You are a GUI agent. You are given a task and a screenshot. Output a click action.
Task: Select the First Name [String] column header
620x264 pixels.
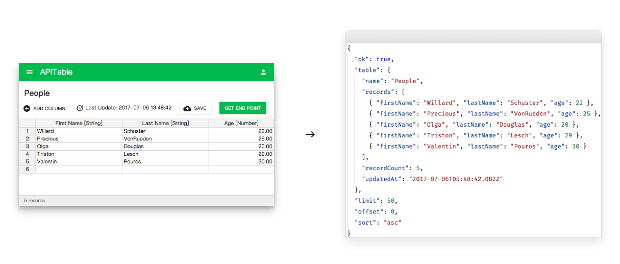click(79, 123)
